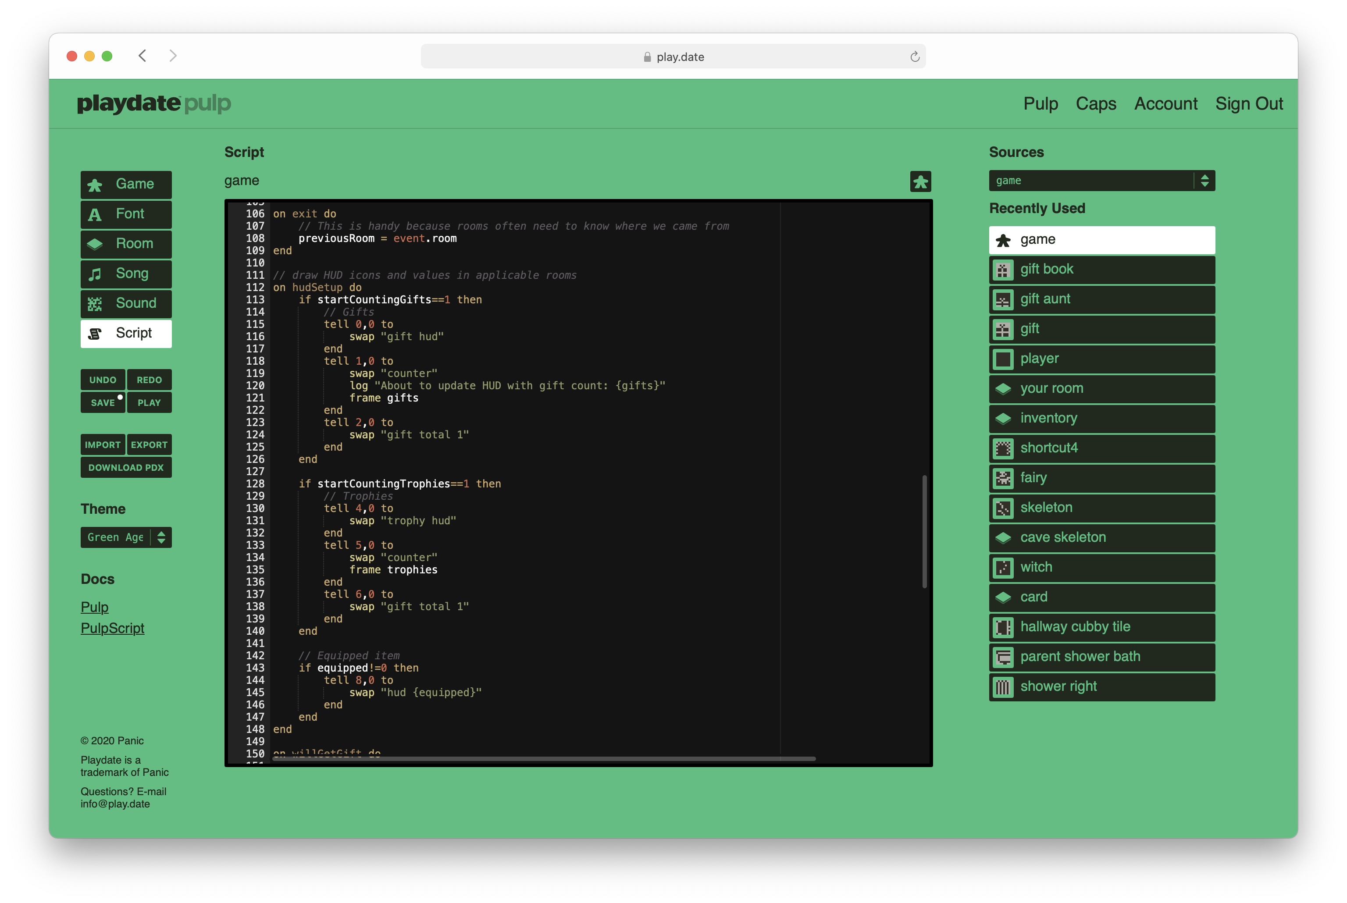Screen dimensions: 1347x903
Task: Click the DOWNLOAD PDX button
Action: [125, 468]
